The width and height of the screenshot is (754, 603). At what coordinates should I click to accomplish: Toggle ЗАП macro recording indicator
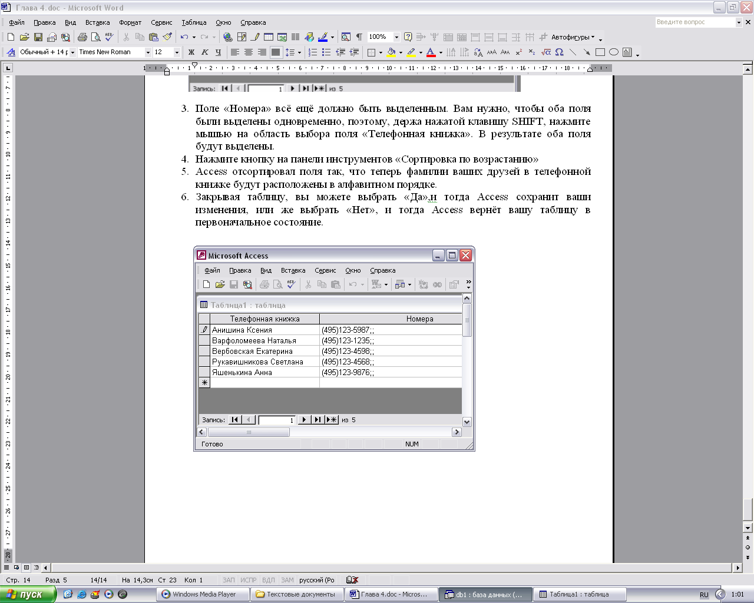tap(229, 580)
